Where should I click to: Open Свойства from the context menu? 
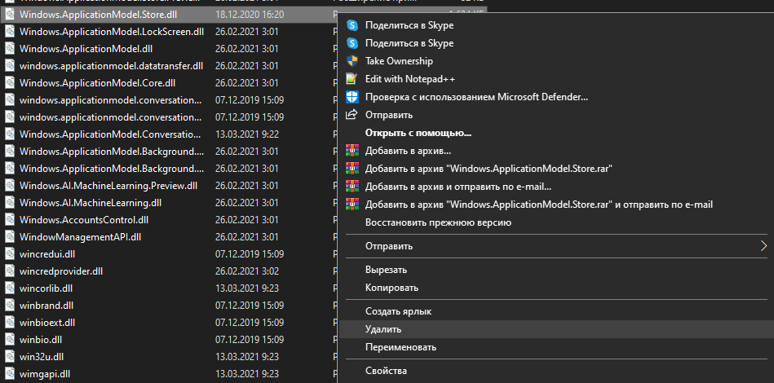(386, 371)
